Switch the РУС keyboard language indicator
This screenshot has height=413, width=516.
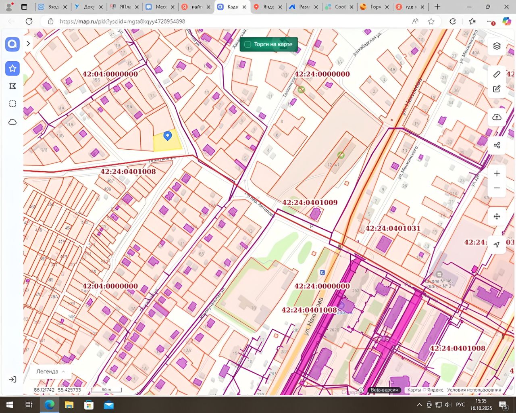[x=460, y=405]
